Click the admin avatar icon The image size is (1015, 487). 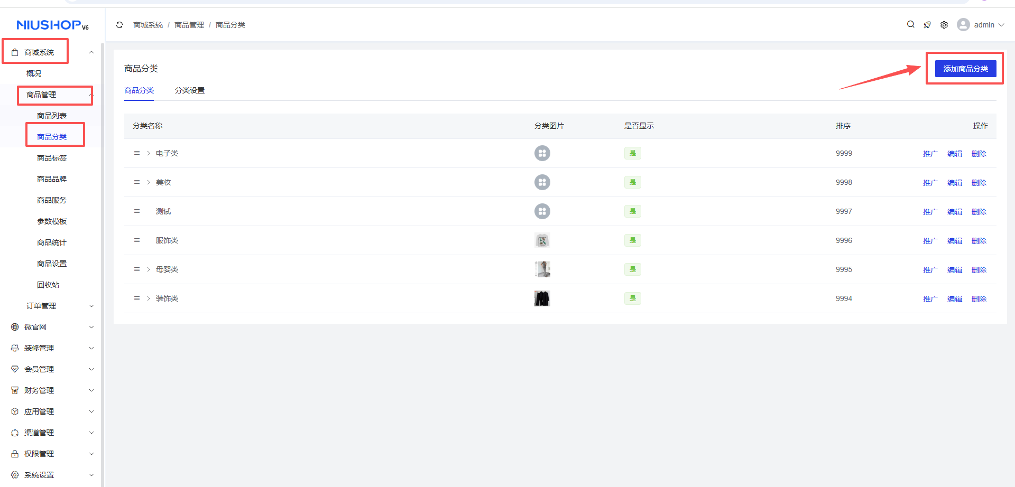coord(963,25)
